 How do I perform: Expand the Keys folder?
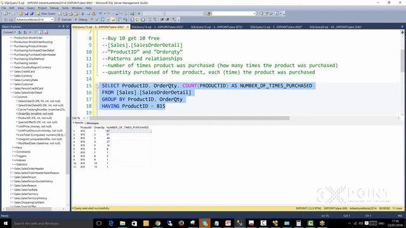click(x=13, y=148)
